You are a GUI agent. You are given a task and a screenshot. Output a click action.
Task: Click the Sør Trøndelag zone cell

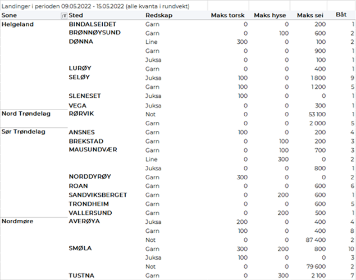click(24, 132)
